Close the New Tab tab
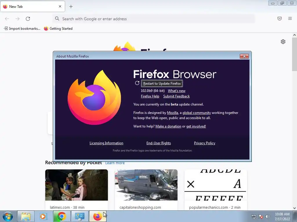This screenshot has height=222, width=297. click(x=60, y=6)
